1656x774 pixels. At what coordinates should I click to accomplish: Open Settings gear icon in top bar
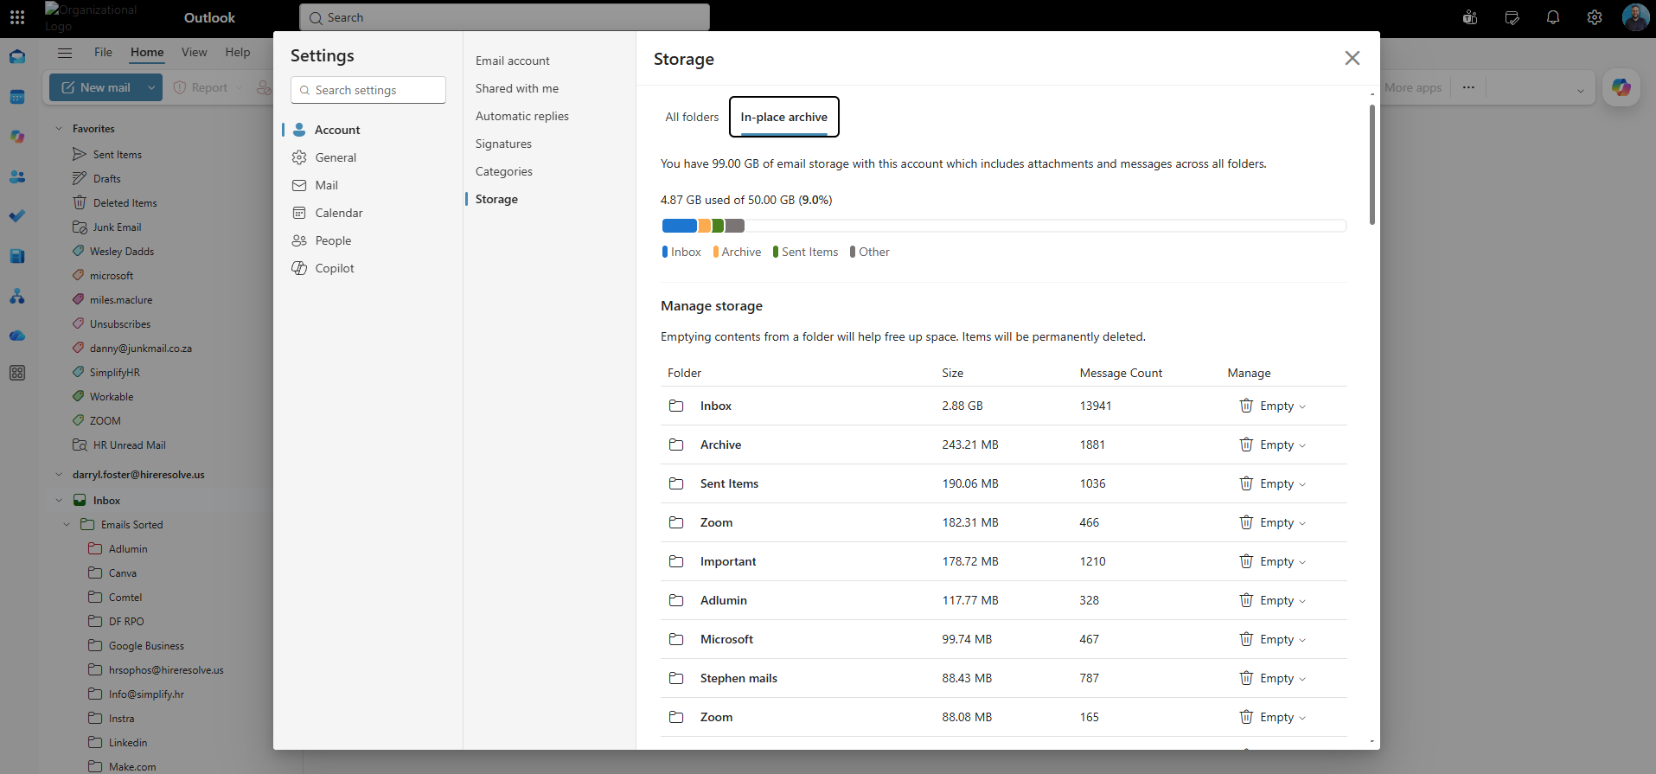click(x=1595, y=17)
